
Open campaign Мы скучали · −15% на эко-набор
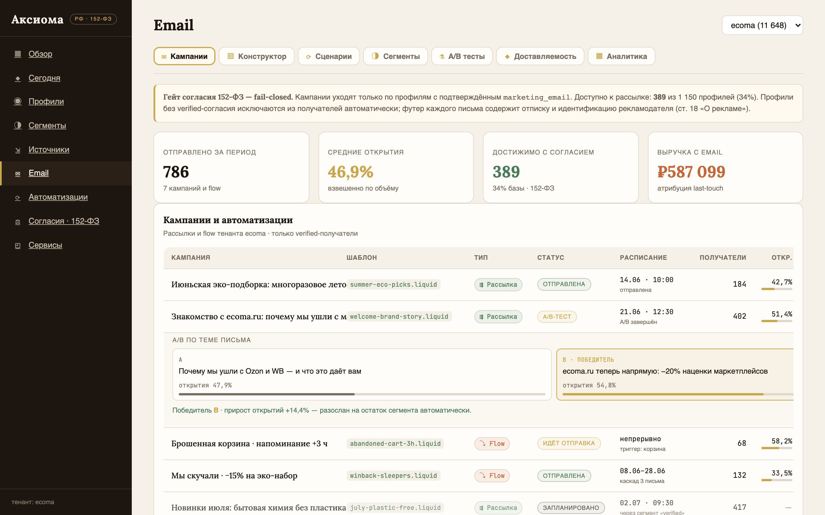coord(234,476)
